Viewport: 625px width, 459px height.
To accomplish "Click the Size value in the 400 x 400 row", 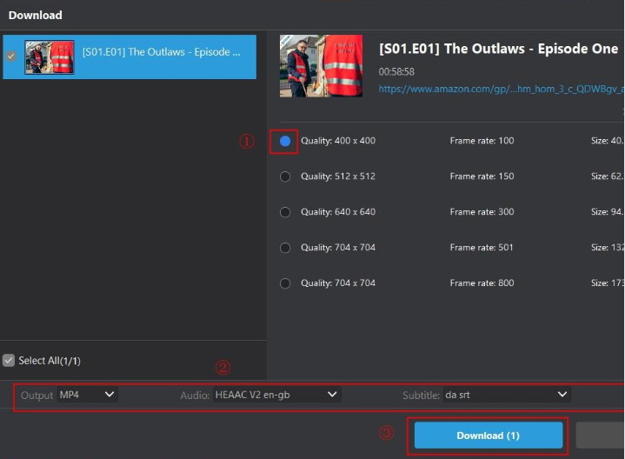I will (x=608, y=141).
